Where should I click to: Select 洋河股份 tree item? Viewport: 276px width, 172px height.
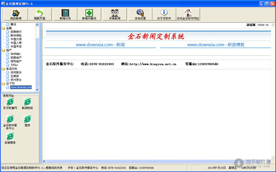pos(16,73)
